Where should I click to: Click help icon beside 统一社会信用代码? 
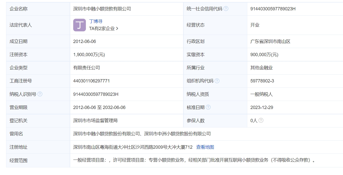coord(226,9)
